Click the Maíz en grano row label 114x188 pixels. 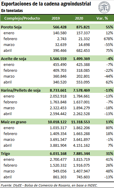pyautogui.click(x=13, y=122)
